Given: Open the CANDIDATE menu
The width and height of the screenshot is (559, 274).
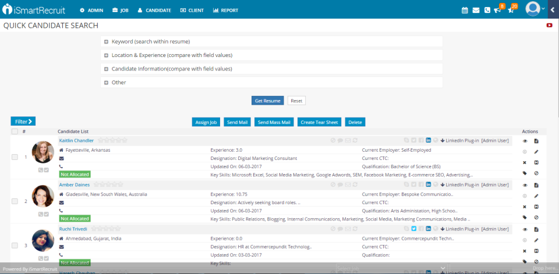Looking at the screenshot, I should click(x=154, y=10).
